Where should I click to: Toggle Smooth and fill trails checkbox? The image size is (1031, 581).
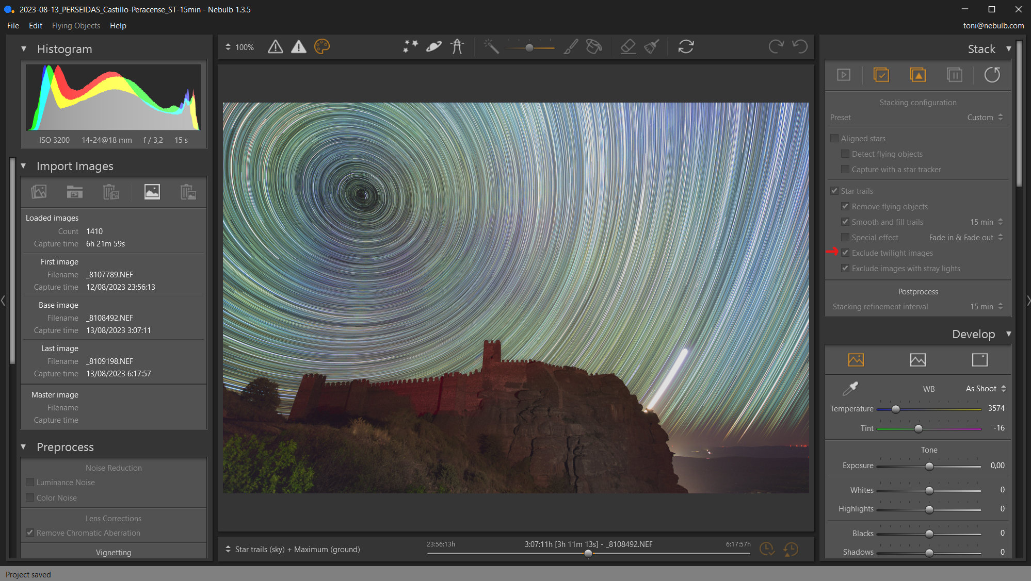[845, 222]
